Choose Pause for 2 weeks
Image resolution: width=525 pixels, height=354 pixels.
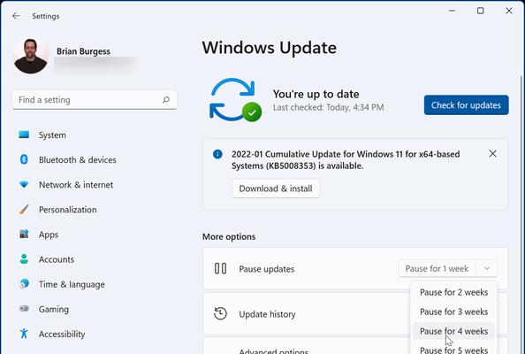[x=453, y=292]
